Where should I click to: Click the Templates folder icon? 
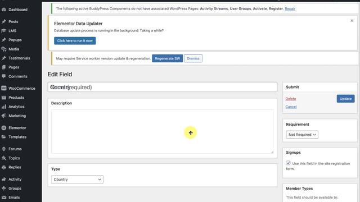tap(4, 137)
